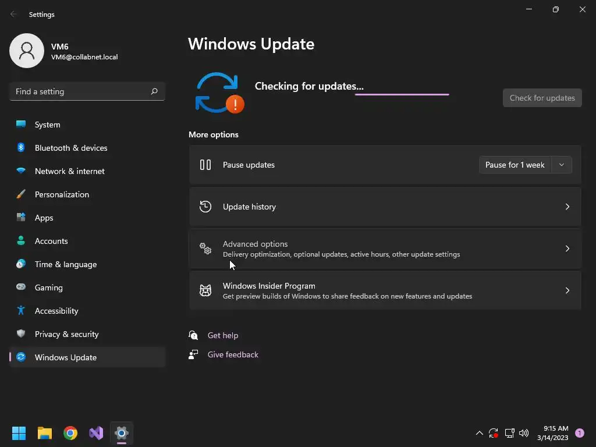Screen dimensions: 596x447
Task: Click the Get help icon
Action: [x=193, y=335]
